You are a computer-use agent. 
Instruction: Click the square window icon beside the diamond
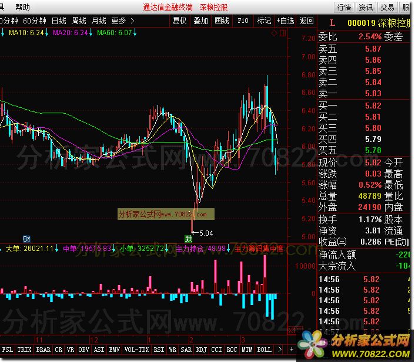tap(282, 33)
